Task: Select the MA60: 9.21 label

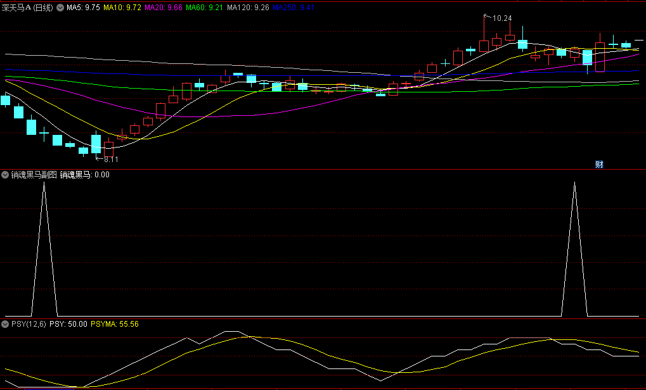Action: [x=205, y=8]
